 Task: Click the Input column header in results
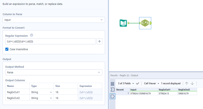coord(144,90)
